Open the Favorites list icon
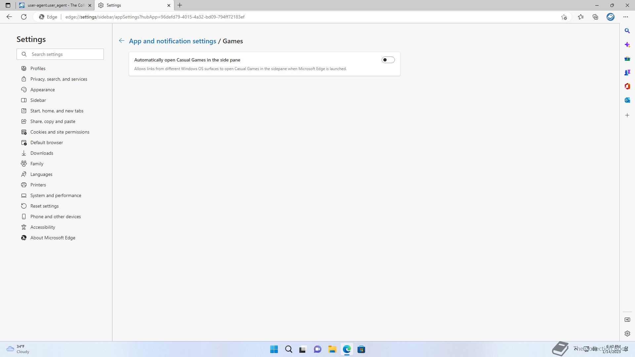This screenshot has width=635, height=357. tap(581, 17)
